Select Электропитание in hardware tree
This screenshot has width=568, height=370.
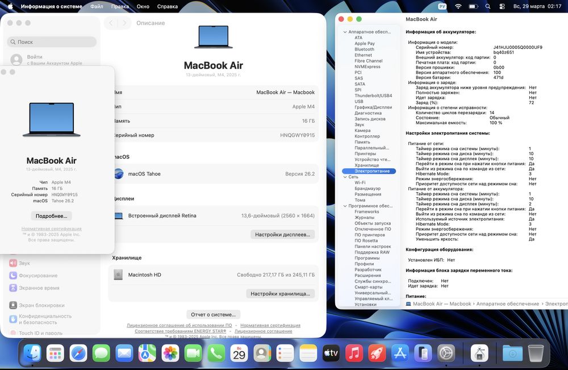pos(369,171)
